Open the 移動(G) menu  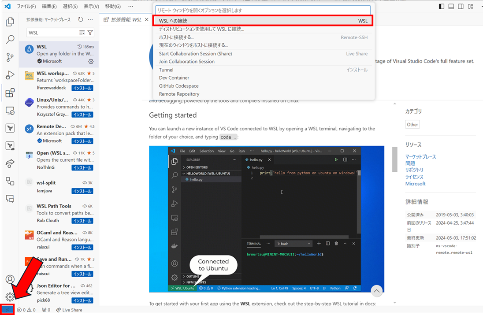[113, 7]
